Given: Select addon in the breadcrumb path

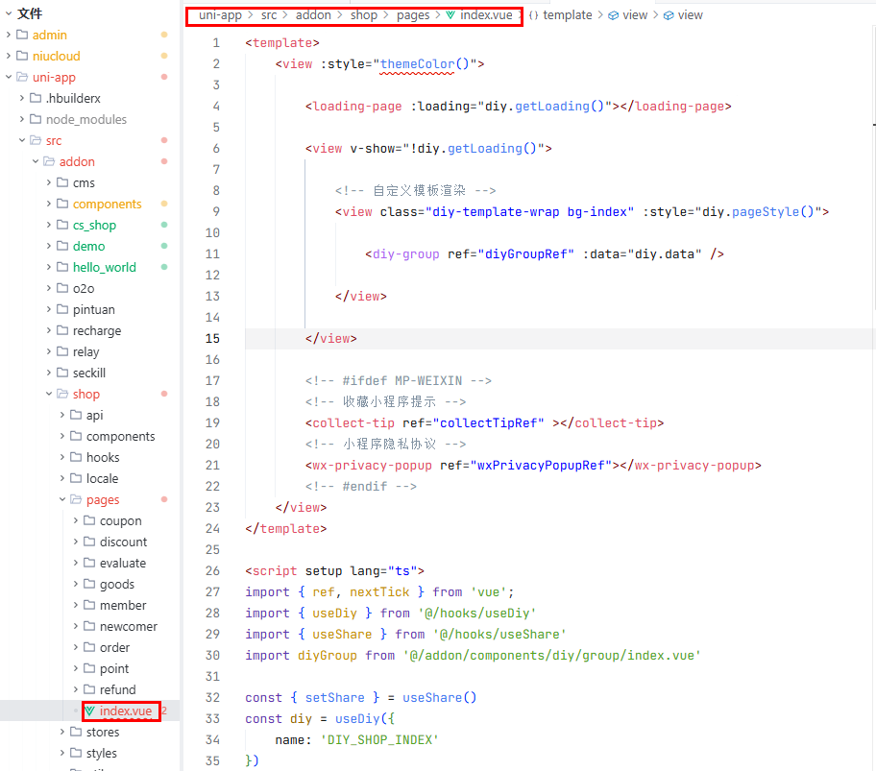Looking at the screenshot, I should tap(314, 15).
